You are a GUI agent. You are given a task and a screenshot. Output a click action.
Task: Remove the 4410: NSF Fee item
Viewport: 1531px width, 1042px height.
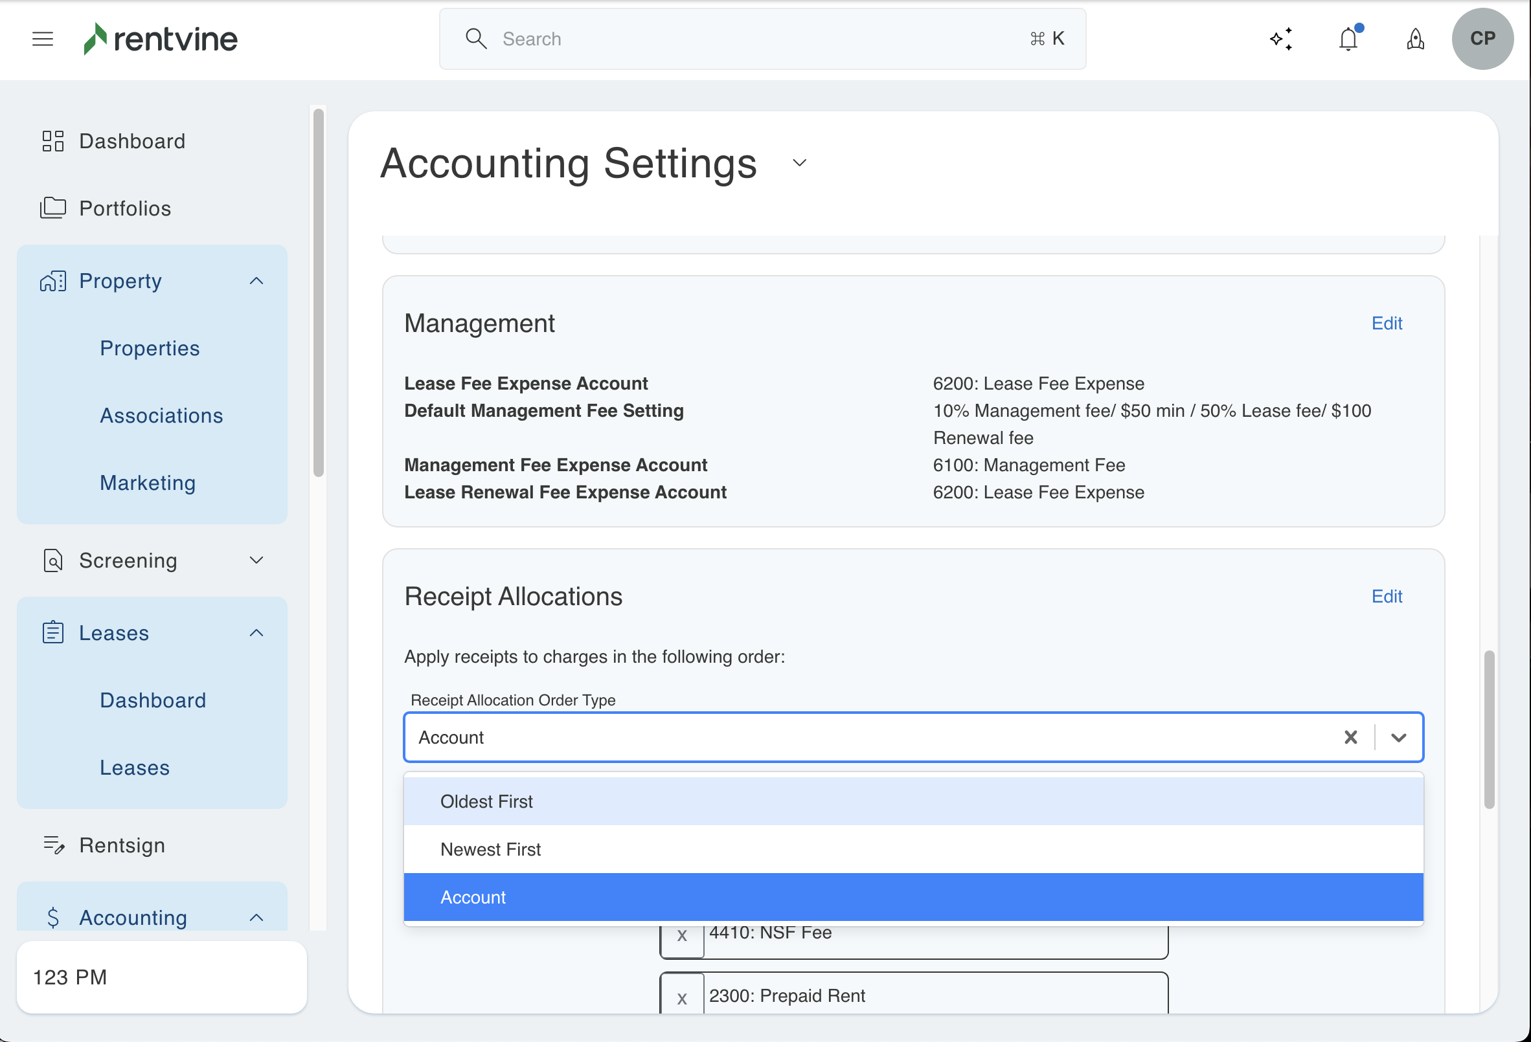(682, 935)
